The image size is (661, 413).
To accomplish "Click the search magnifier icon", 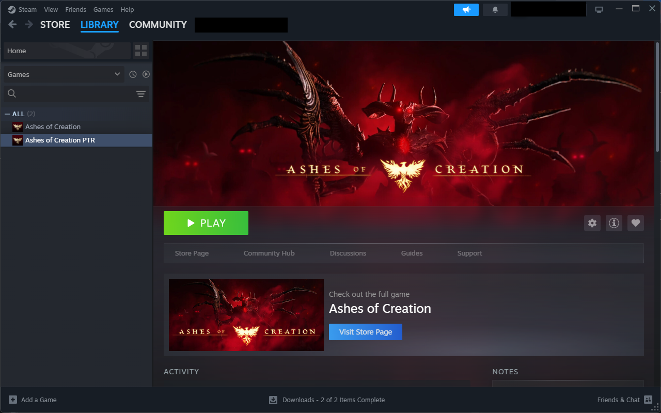I will pyautogui.click(x=12, y=93).
